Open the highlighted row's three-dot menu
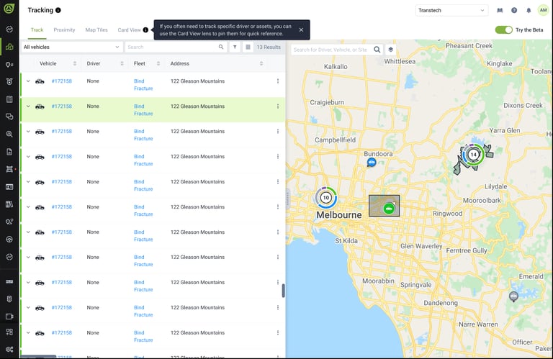Image resolution: width=553 pixels, height=359 pixels. click(278, 106)
